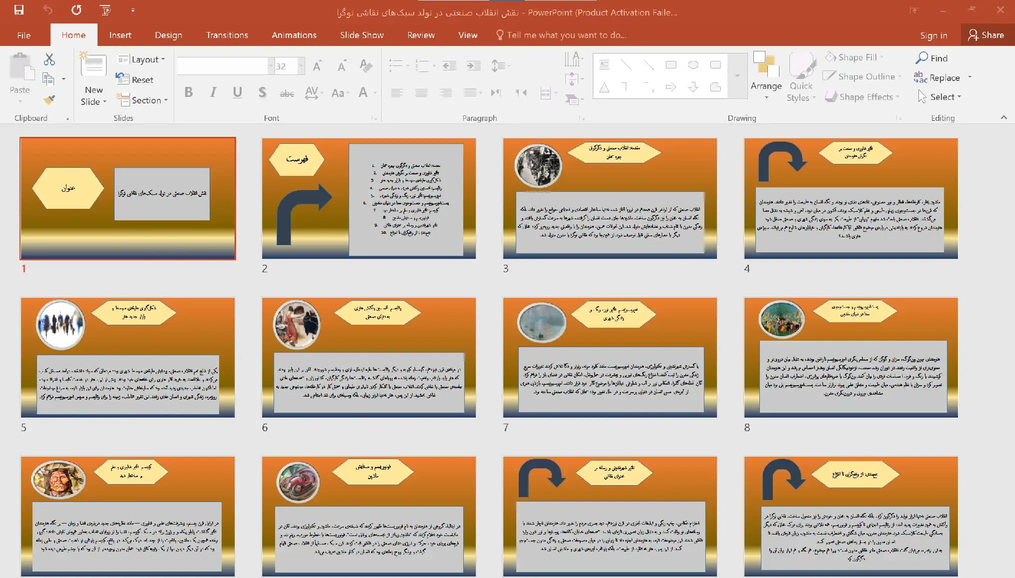Click the Find button
The image size is (1015, 578).
coord(932,58)
